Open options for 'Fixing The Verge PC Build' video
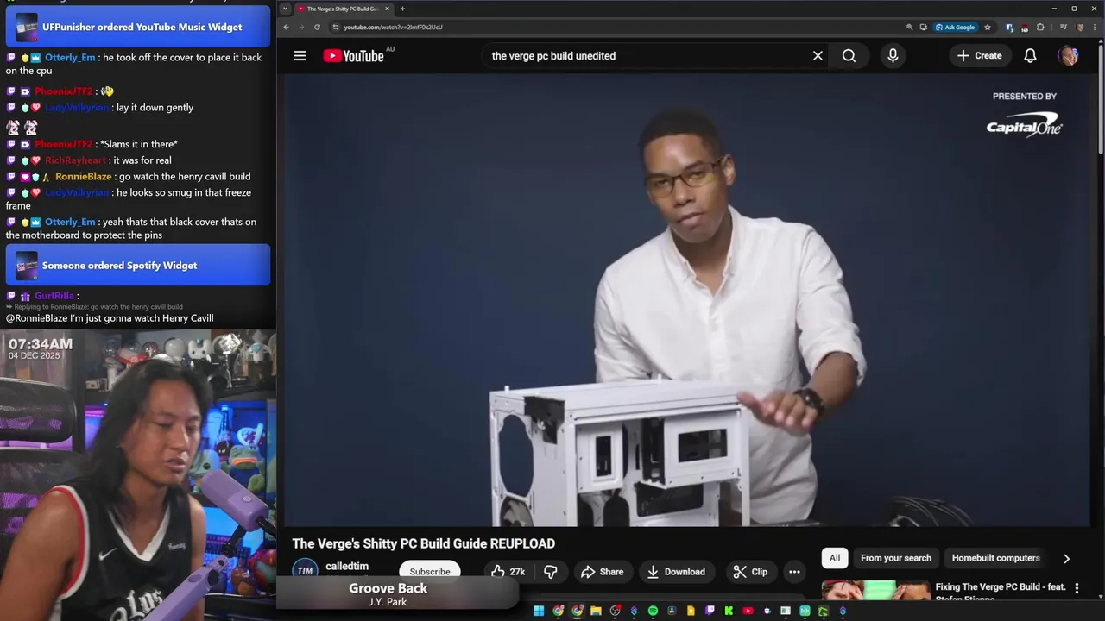The width and height of the screenshot is (1105, 621). [1077, 588]
